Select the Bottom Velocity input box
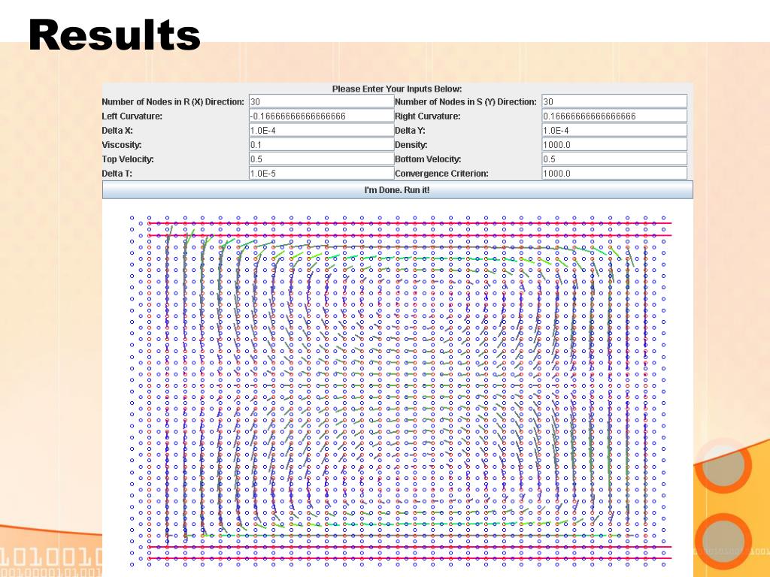 [x=614, y=159]
